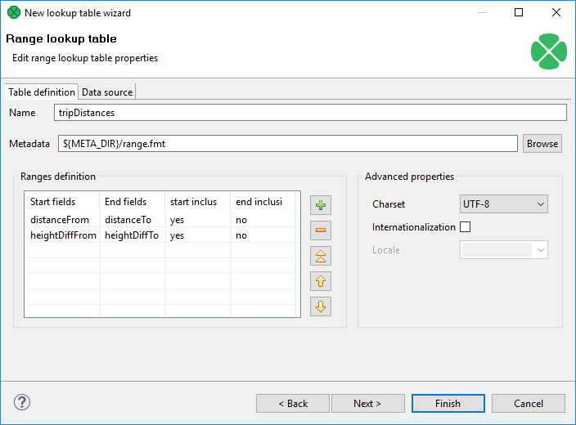
Task: Open help with the question mark icon
Action: point(22,402)
